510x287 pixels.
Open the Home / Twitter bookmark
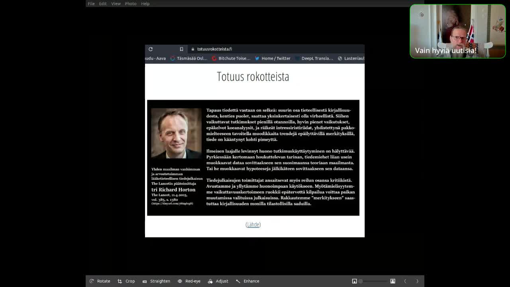click(x=273, y=58)
